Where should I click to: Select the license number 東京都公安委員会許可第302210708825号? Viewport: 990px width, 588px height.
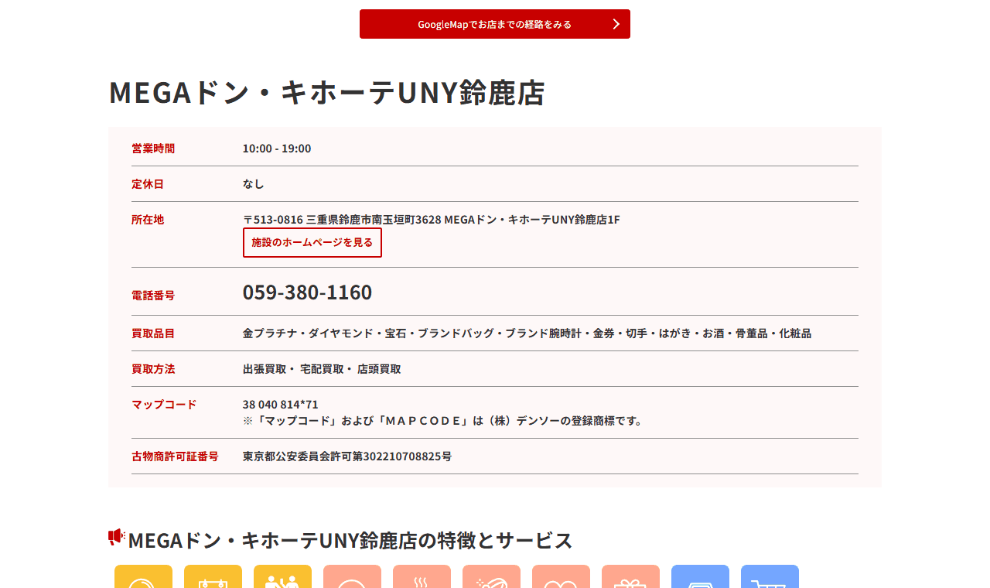coord(347,456)
